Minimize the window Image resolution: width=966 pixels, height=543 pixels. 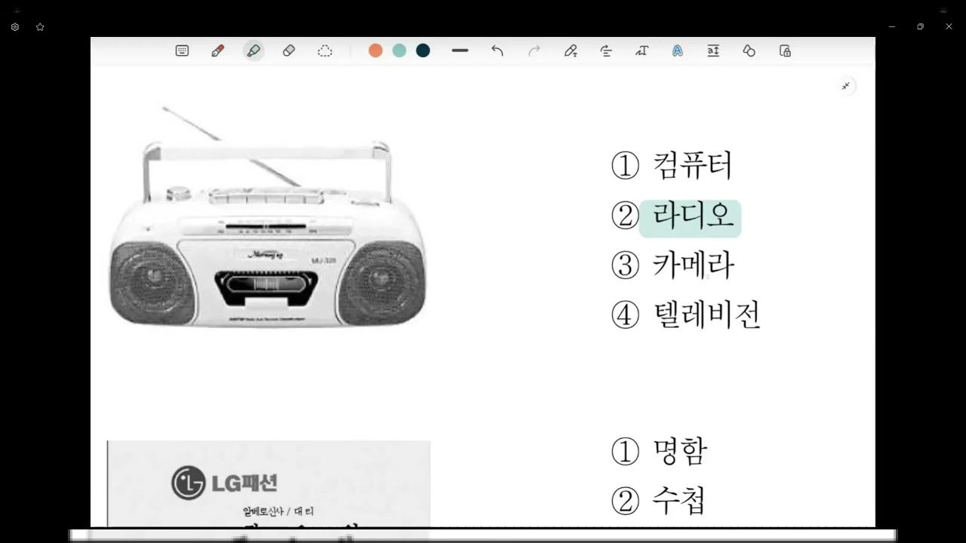[891, 26]
